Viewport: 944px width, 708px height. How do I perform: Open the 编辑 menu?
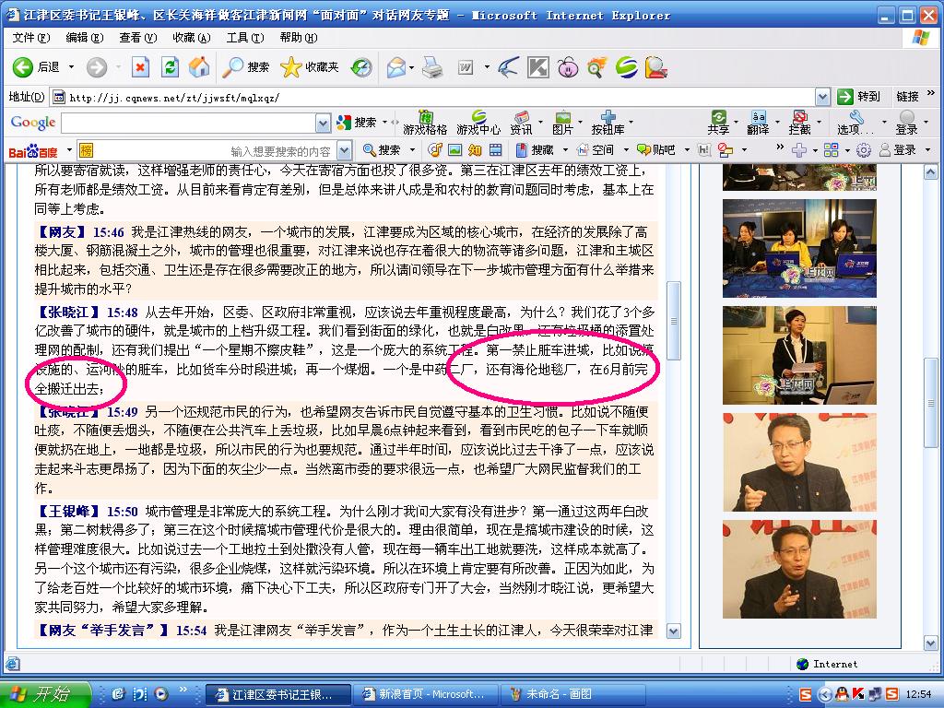[84, 38]
